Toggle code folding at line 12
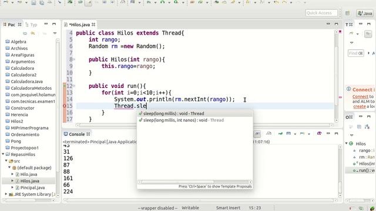Image resolution: width=376 pixels, height=211 pixels. tap(74, 86)
